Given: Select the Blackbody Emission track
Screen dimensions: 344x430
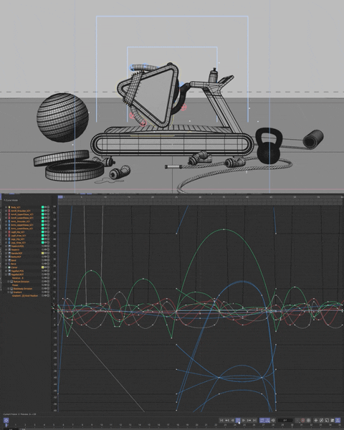Looking at the screenshot, I should click(x=23, y=289).
